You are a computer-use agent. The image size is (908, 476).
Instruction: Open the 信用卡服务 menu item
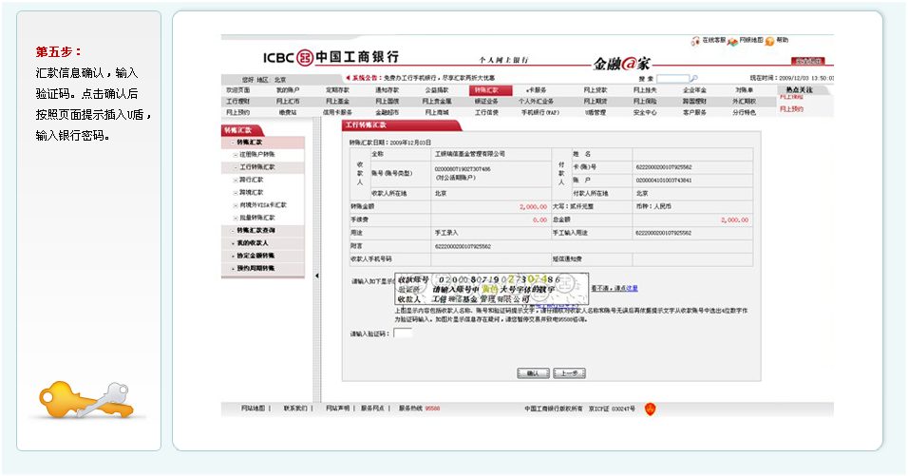[337, 112]
